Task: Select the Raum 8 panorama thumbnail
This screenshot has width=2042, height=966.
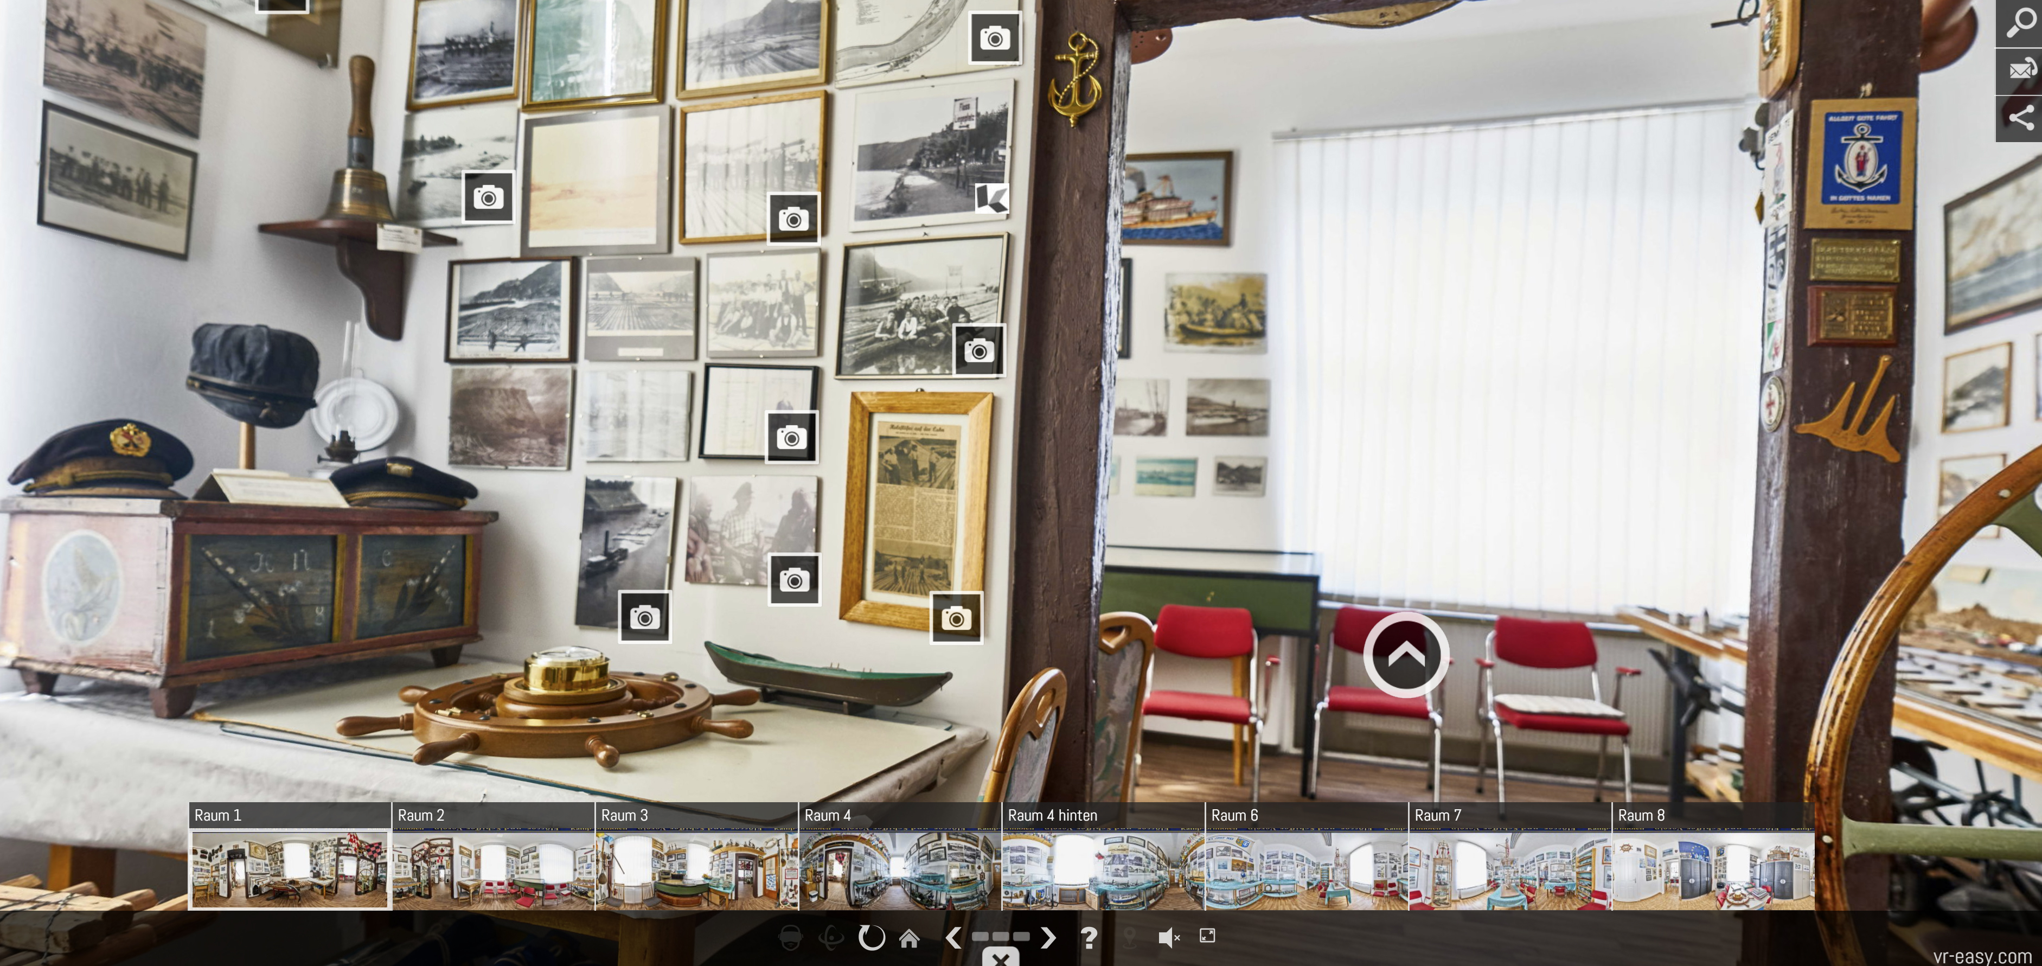Action: tap(1712, 868)
